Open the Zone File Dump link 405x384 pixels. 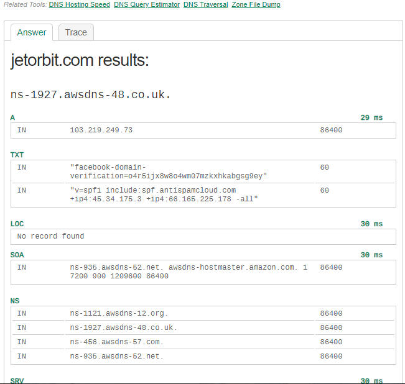[x=256, y=4]
